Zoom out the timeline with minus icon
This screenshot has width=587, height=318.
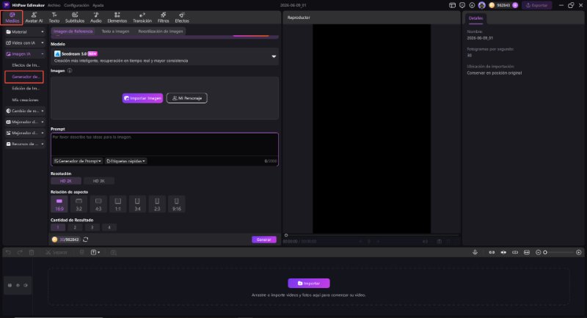coord(539,253)
